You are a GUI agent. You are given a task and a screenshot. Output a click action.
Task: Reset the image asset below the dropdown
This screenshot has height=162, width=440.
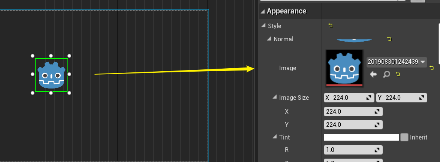pos(398,74)
